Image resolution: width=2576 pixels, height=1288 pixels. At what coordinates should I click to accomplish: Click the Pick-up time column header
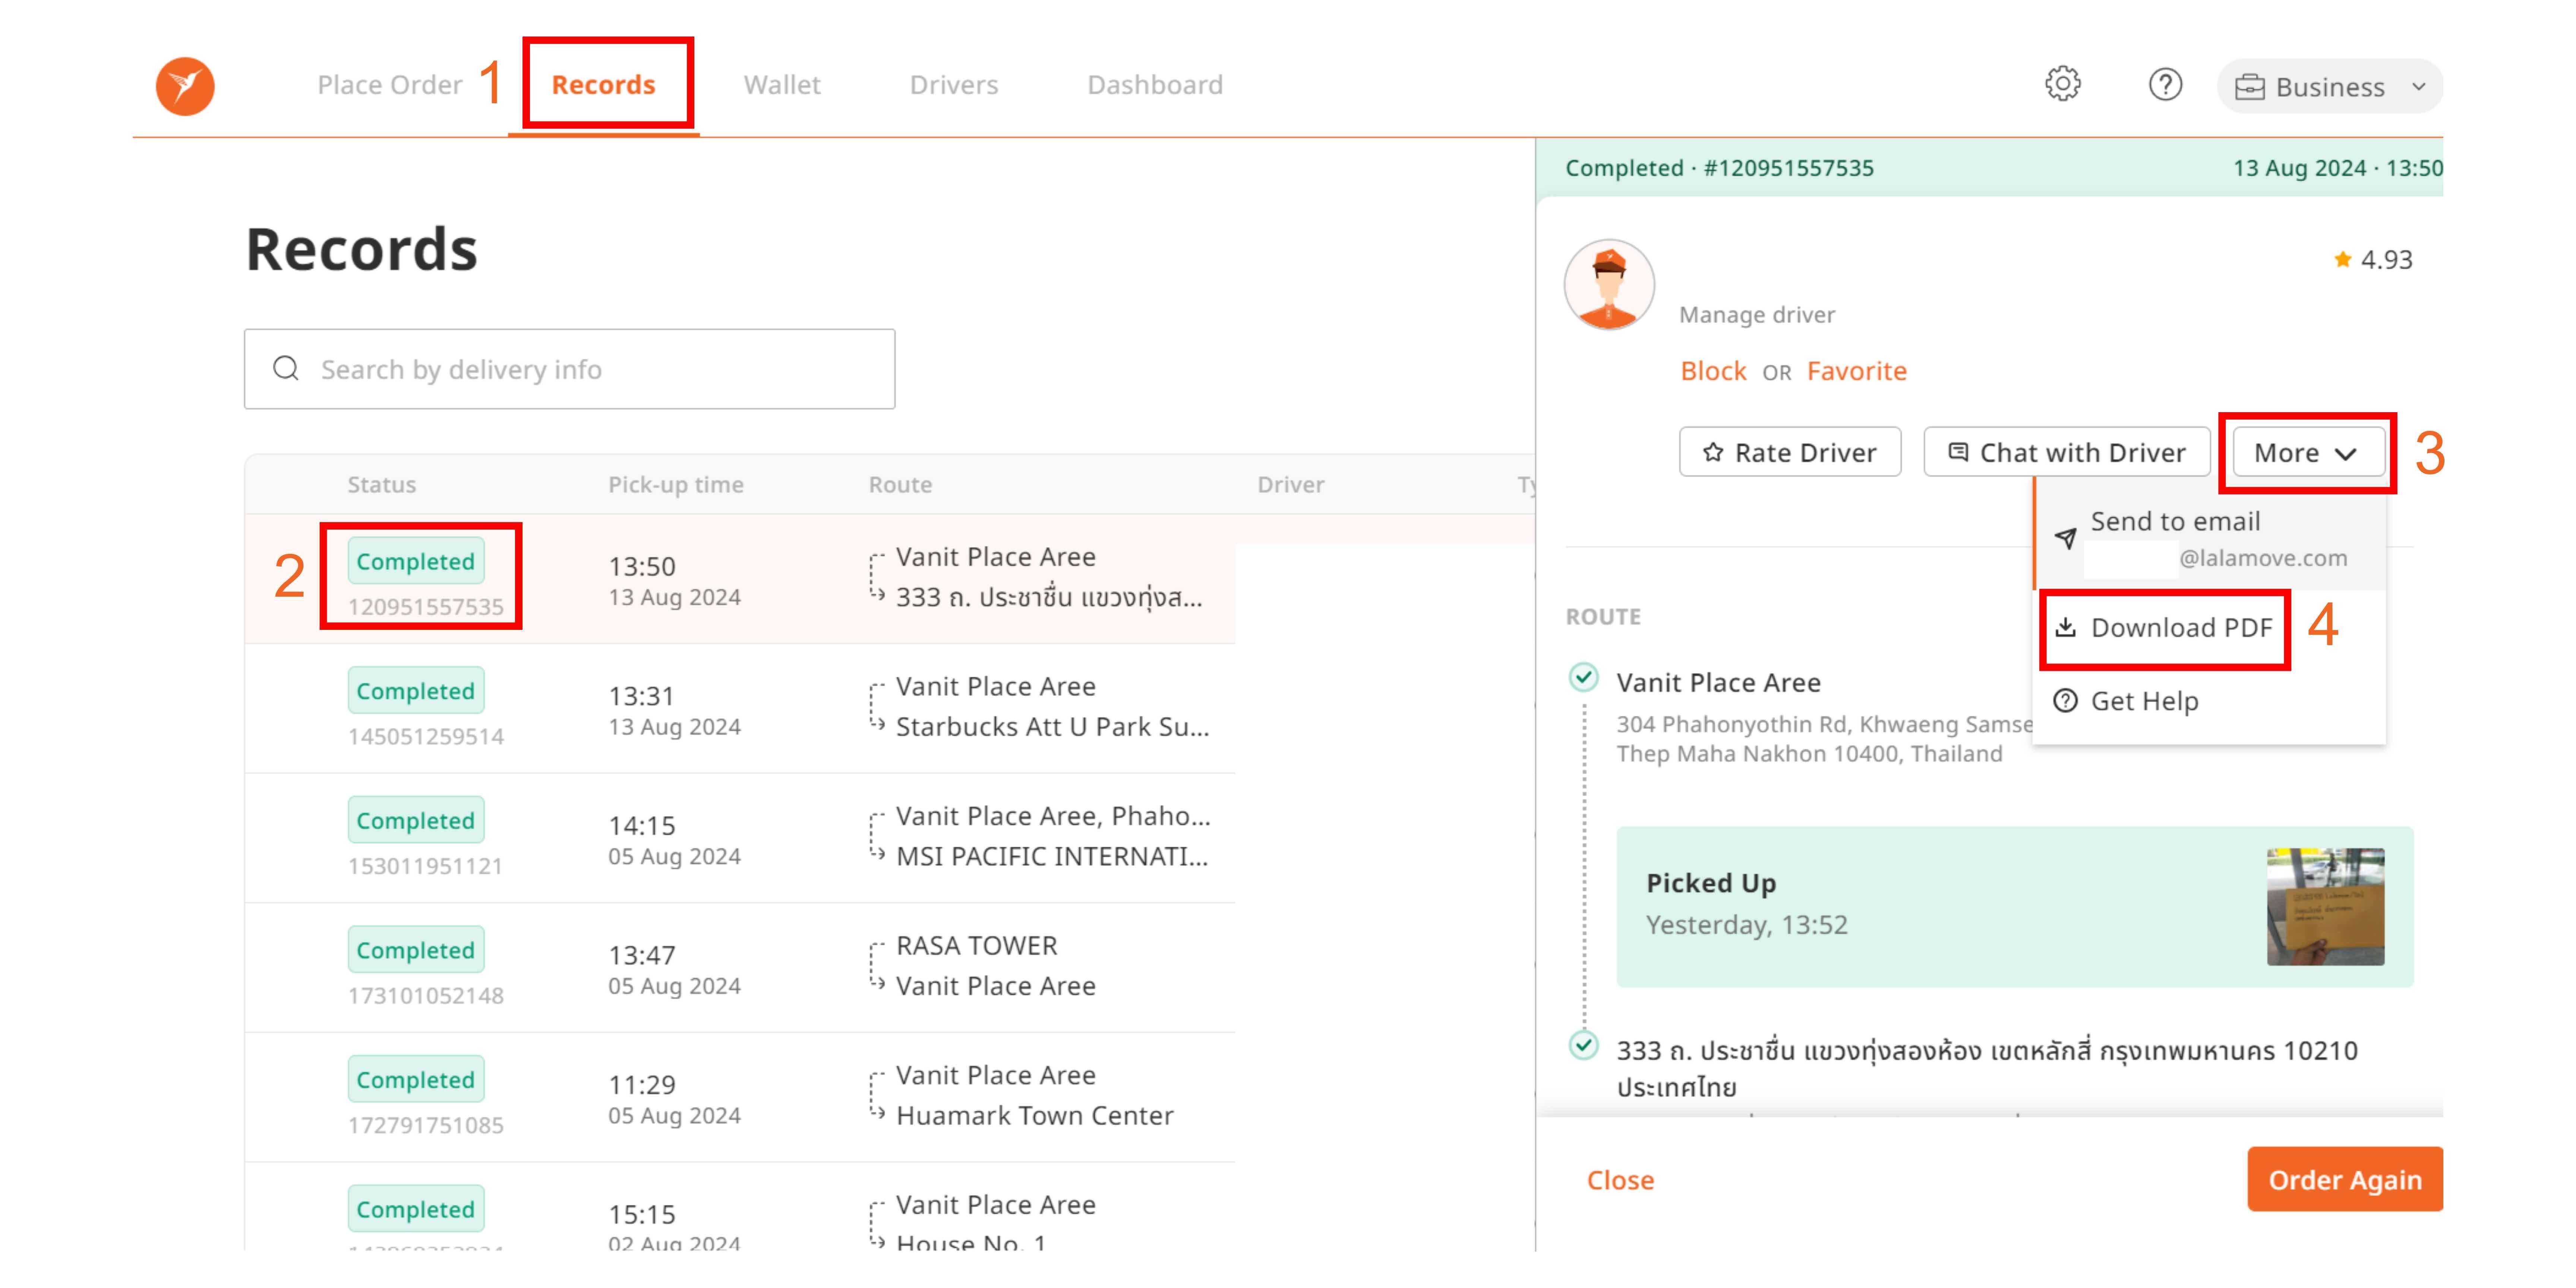click(676, 485)
